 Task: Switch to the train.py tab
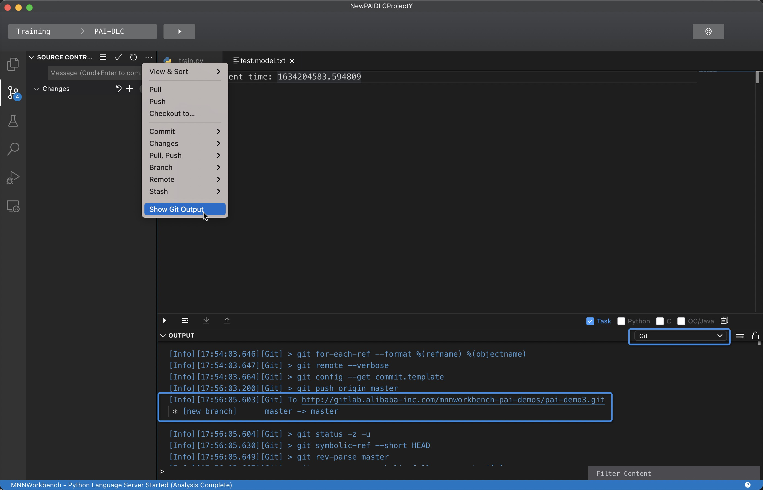(x=190, y=61)
